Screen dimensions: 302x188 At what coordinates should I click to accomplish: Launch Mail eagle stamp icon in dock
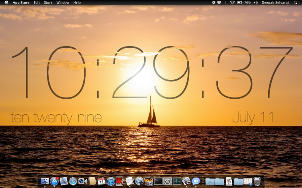[64, 181]
